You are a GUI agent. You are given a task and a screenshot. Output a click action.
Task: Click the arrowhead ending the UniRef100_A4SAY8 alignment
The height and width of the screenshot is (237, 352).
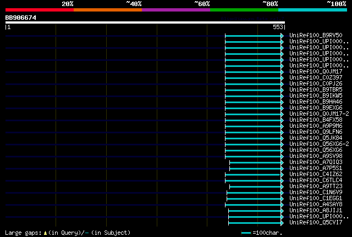282,205
